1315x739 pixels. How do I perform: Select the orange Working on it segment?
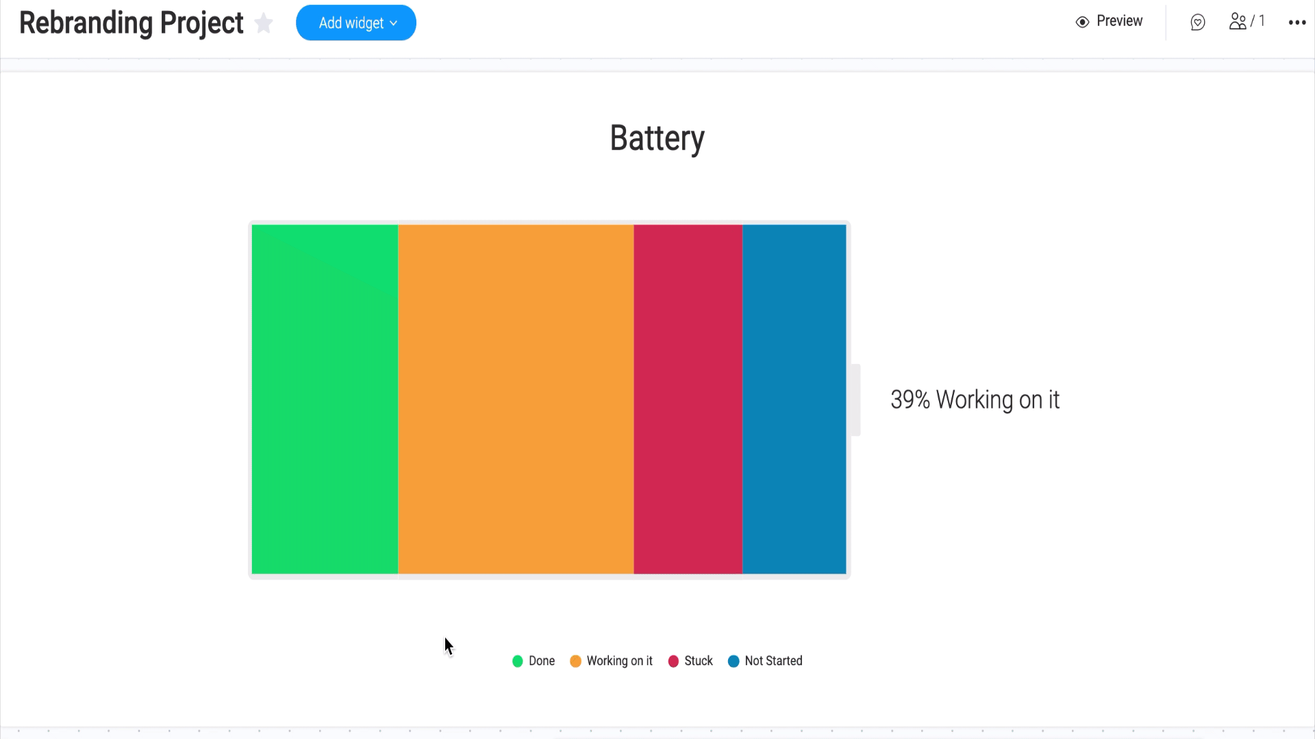tap(516, 399)
